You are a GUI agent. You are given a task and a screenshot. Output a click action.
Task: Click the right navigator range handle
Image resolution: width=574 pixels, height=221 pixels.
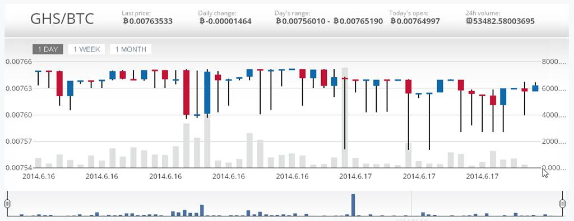coord(563,204)
